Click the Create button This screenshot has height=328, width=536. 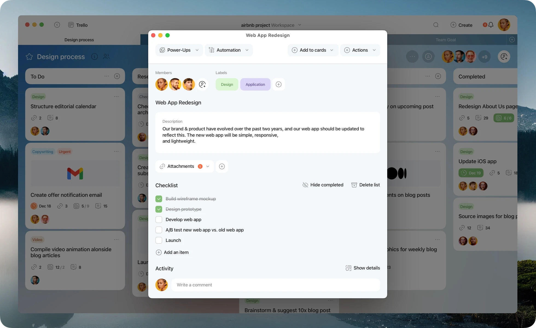(461, 25)
